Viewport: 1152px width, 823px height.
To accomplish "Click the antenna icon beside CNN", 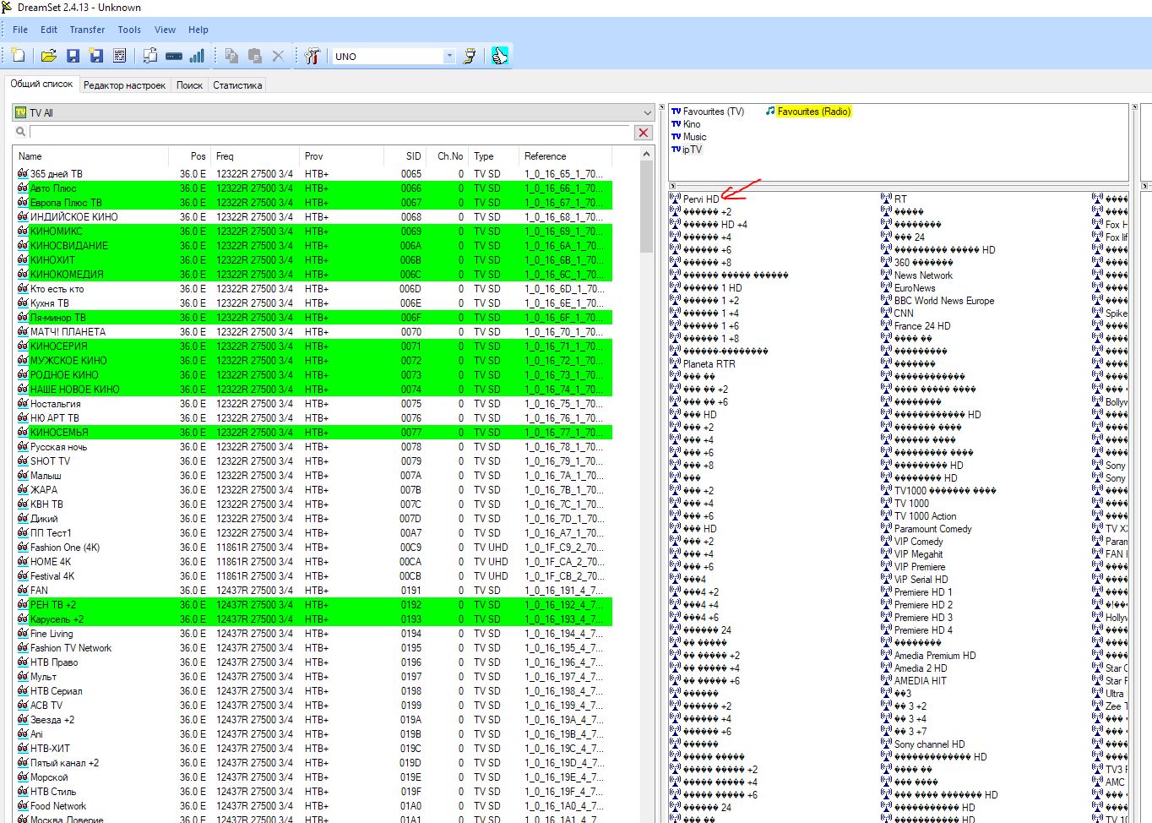I will [886, 313].
